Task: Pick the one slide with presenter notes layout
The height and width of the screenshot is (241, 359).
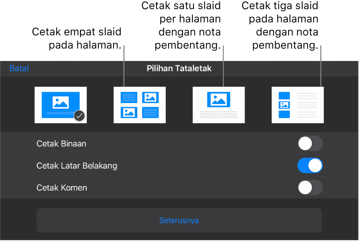Action: [219, 105]
